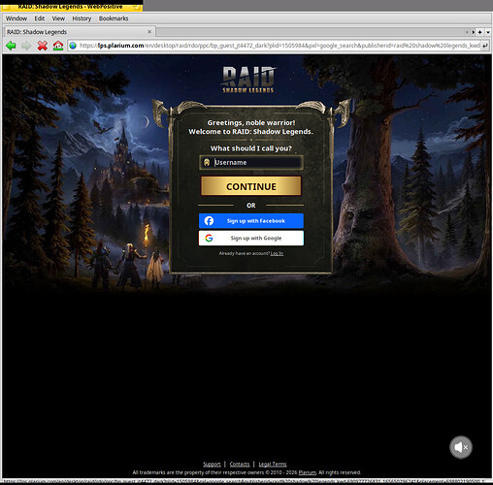
Task: Toggle the sound mute speaker button
Action: (461, 447)
